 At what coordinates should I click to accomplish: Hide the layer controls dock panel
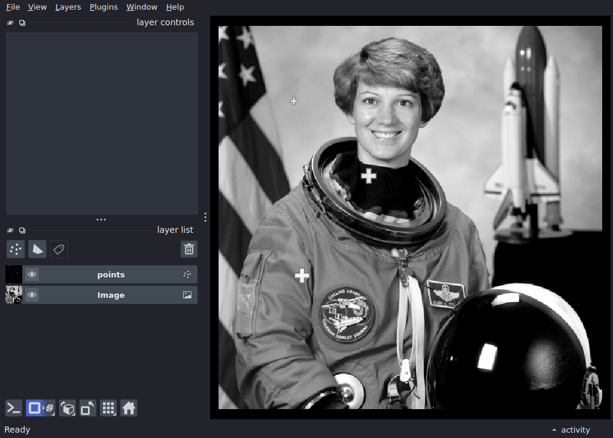click(x=10, y=23)
